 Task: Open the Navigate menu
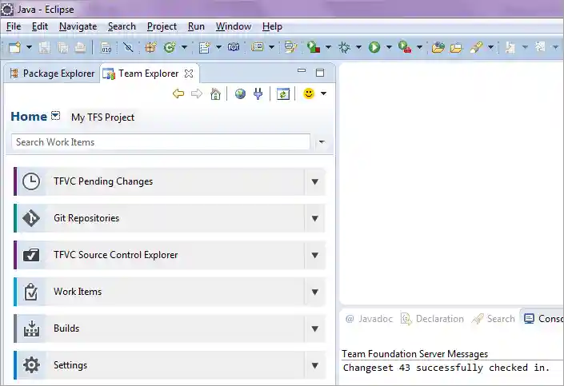coord(78,26)
